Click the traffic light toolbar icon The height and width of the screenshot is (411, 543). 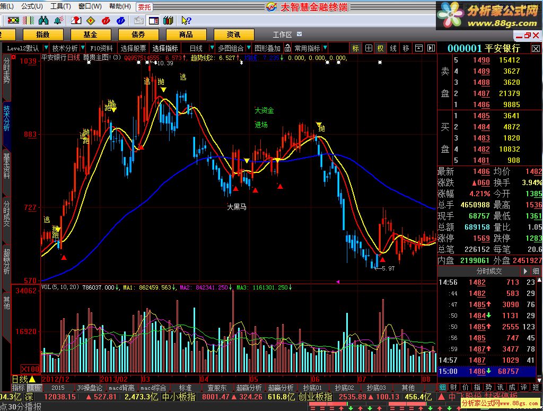[x=13, y=21]
